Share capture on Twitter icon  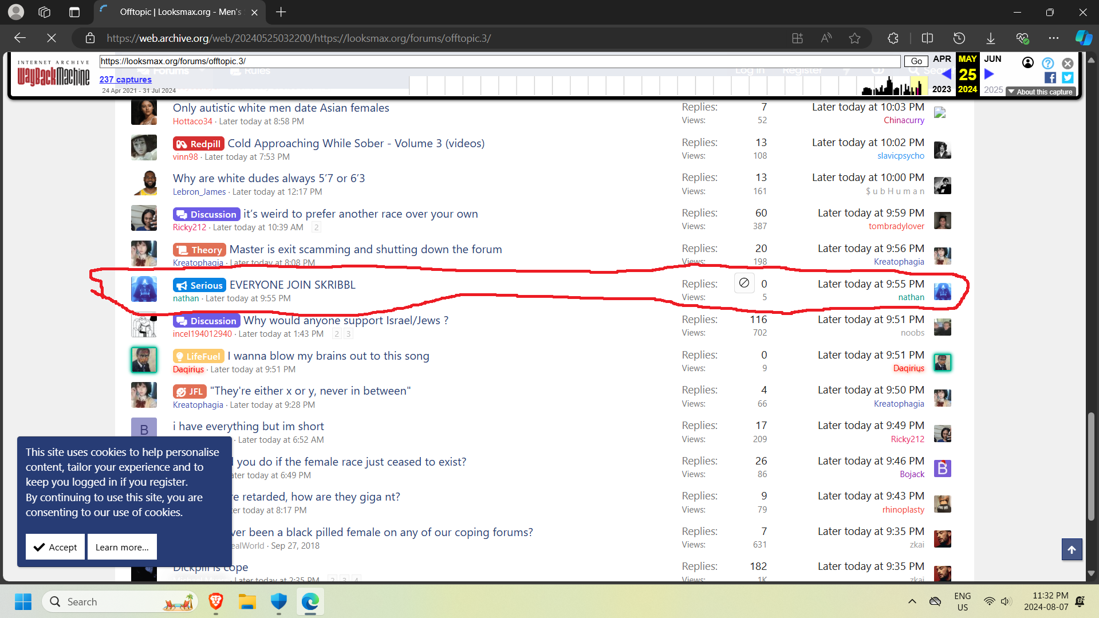pyautogui.click(x=1068, y=78)
